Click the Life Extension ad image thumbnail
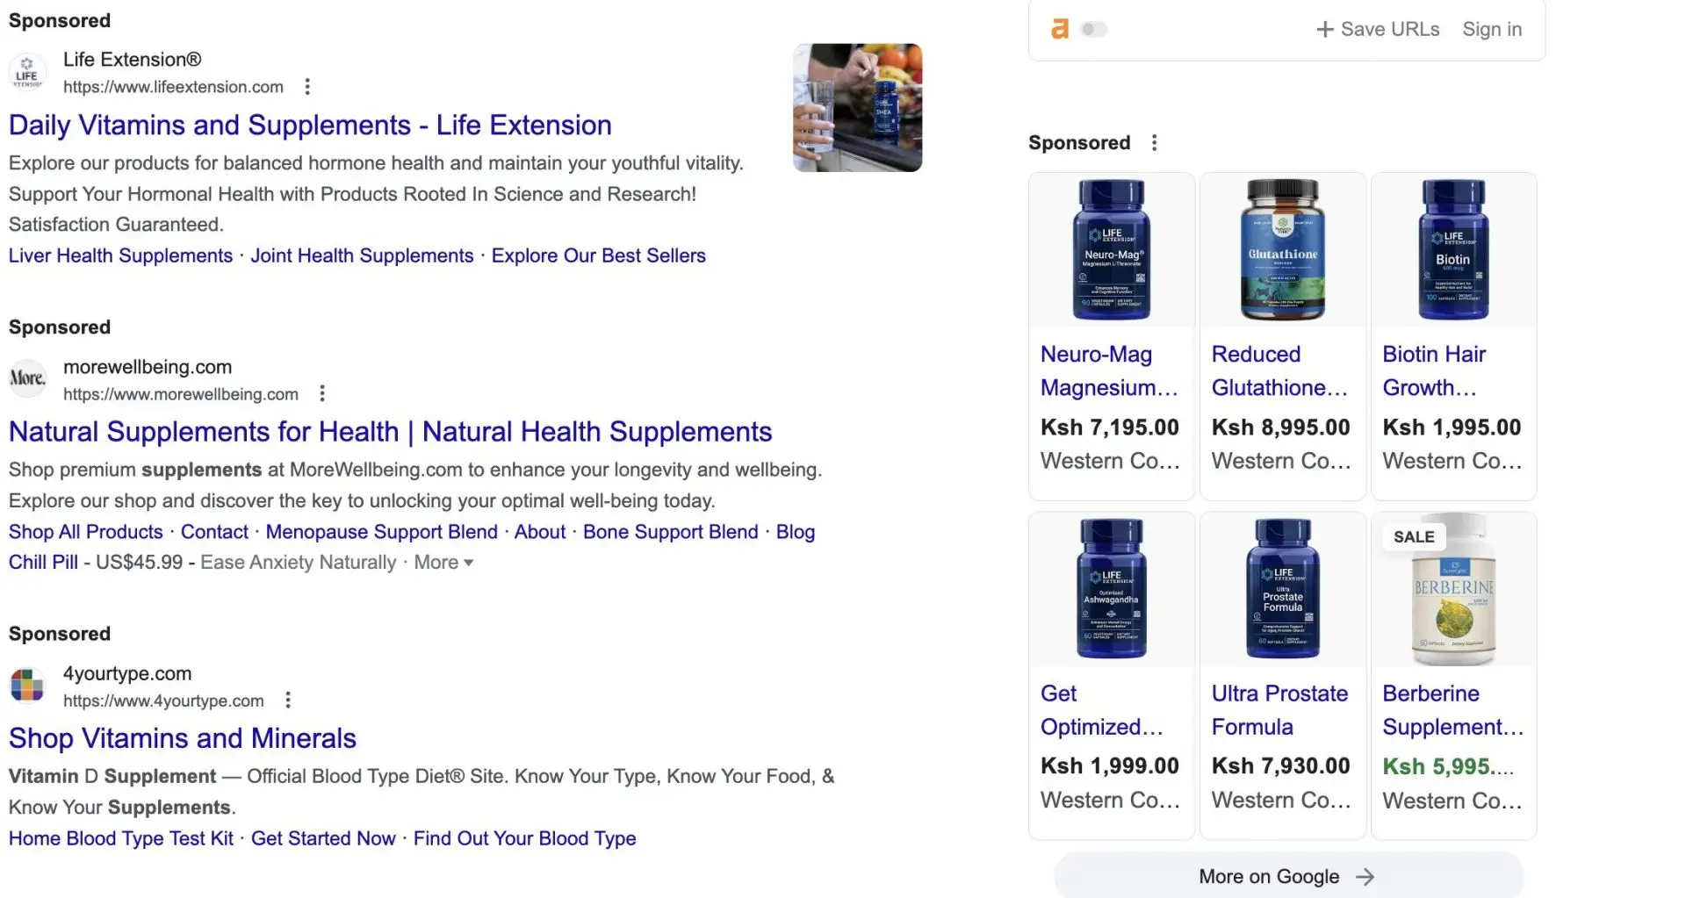Screen dimensions: 1686x898 (x=857, y=108)
